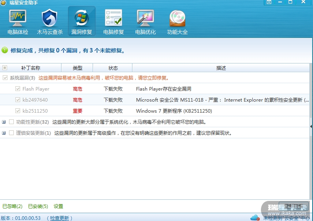Viewport: 313px width, 221px height.
Task: Uncheck the Flash Player patch checkbox
Action: point(18,89)
